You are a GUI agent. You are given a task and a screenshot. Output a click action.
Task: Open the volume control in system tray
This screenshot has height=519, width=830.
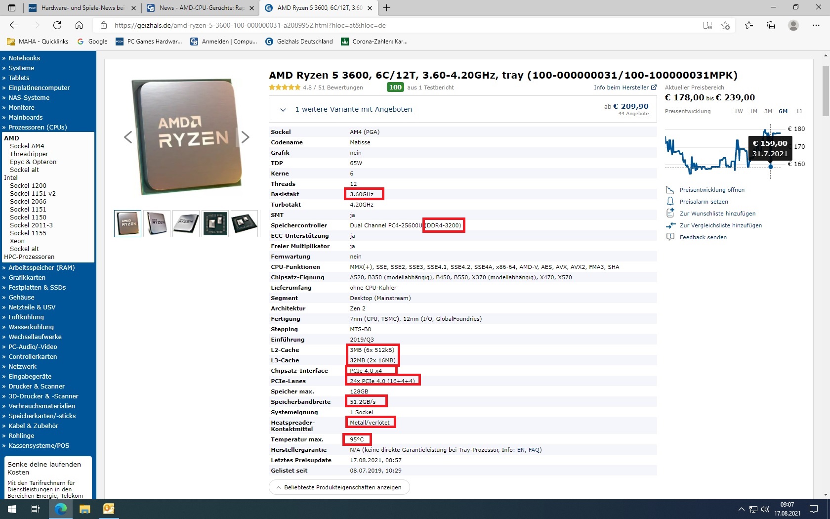[x=765, y=509]
